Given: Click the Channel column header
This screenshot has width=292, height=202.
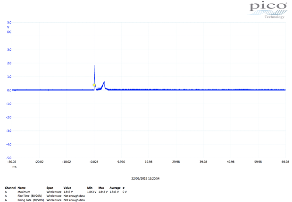Looking at the screenshot, I should point(10,188).
